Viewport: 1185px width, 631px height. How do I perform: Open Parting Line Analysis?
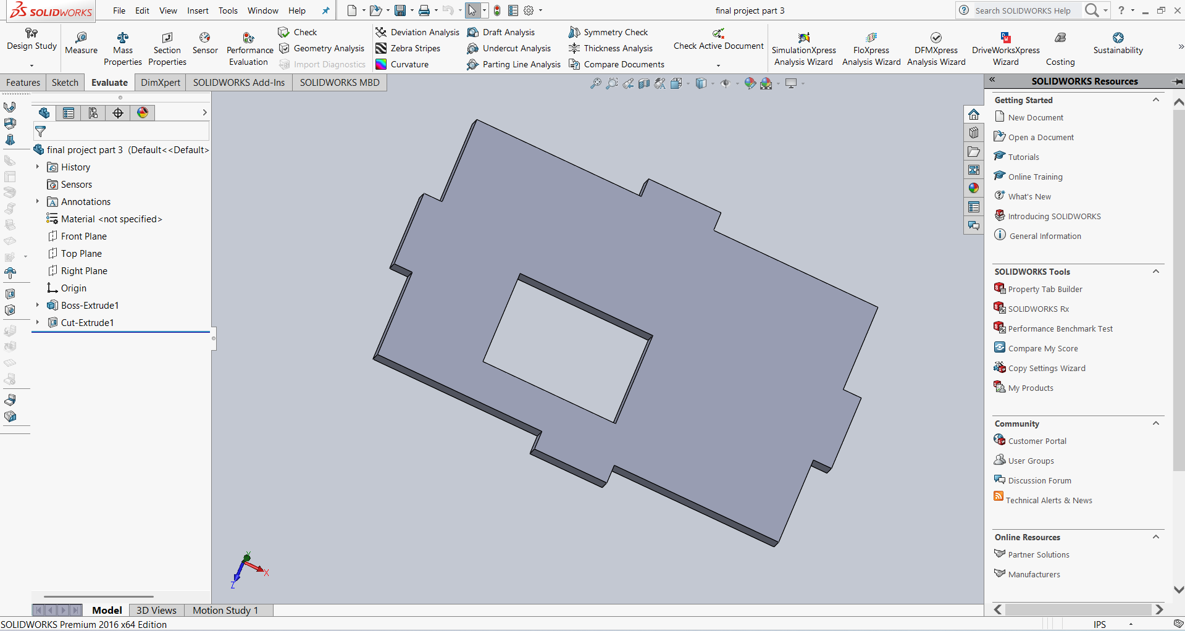pyautogui.click(x=514, y=64)
